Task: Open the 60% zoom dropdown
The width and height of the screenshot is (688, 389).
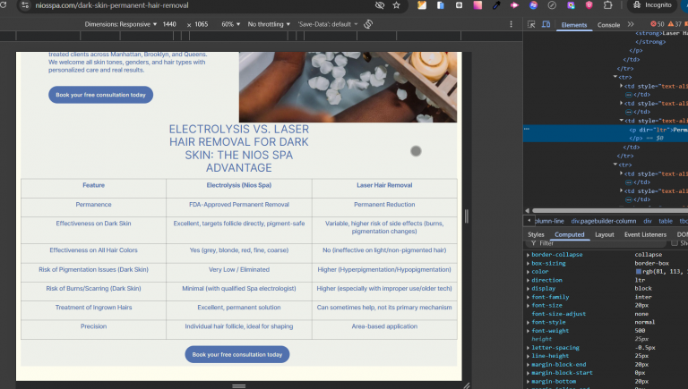Action: coord(231,24)
